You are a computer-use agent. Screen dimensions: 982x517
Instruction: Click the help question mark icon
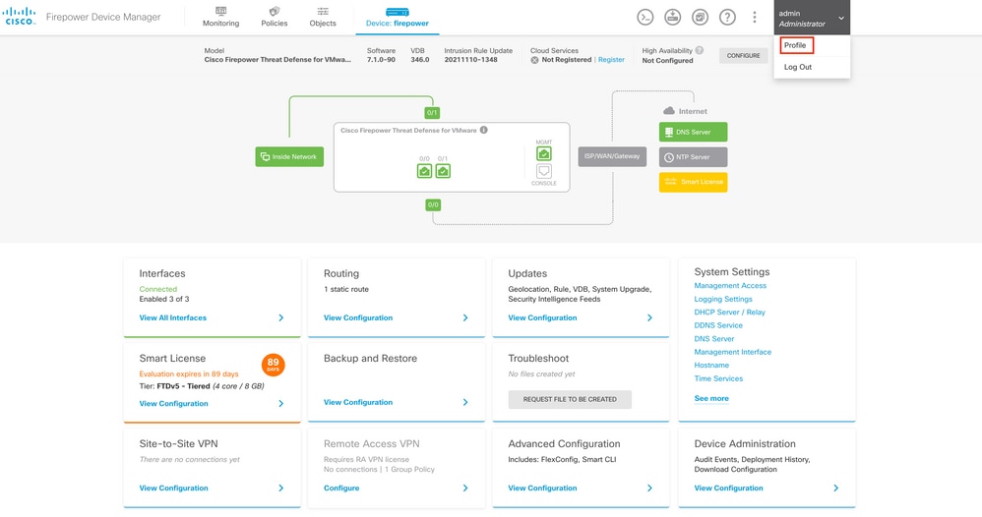tap(728, 18)
